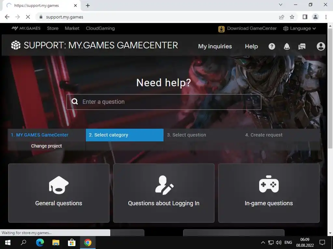
Task: Open Chrome three-dot menu
Action: click(x=326, y=17)
